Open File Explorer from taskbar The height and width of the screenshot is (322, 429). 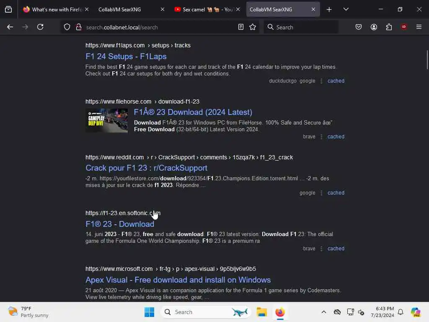coord(261,312)
